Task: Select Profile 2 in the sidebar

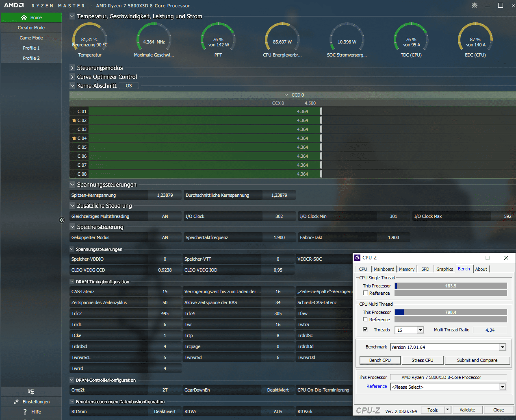Action: point(31,58)
